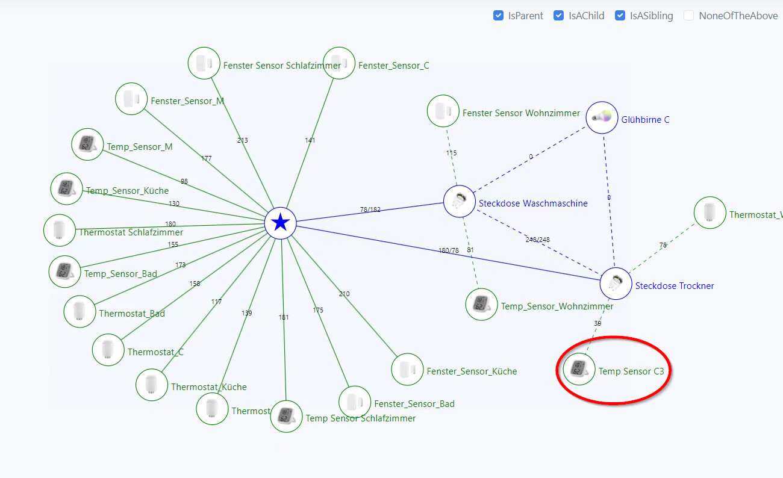Select the Steckdose Trockner plug node
Viewport: 783px width, 478px height.
tap(616, 284)
